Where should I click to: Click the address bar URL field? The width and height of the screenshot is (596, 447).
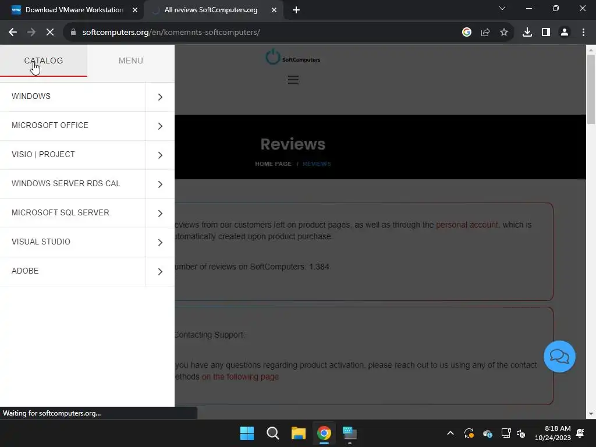pyautogui.click(x=262, y=33)
